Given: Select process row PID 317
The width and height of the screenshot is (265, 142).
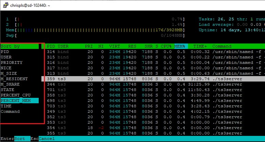Looking at the screenshot, I should point(153,68).
